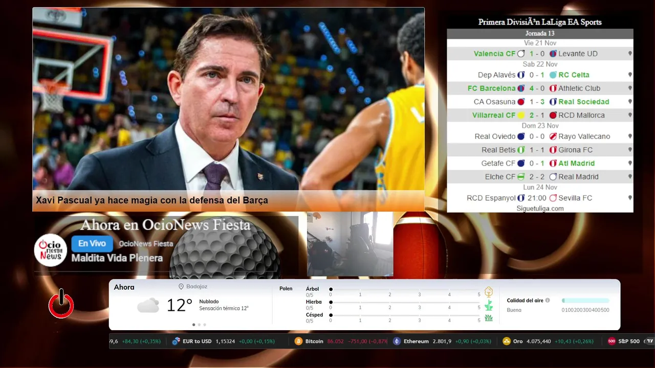Click the Primera División LaLiga title
The image size is (655, 368).
[540, 22]
